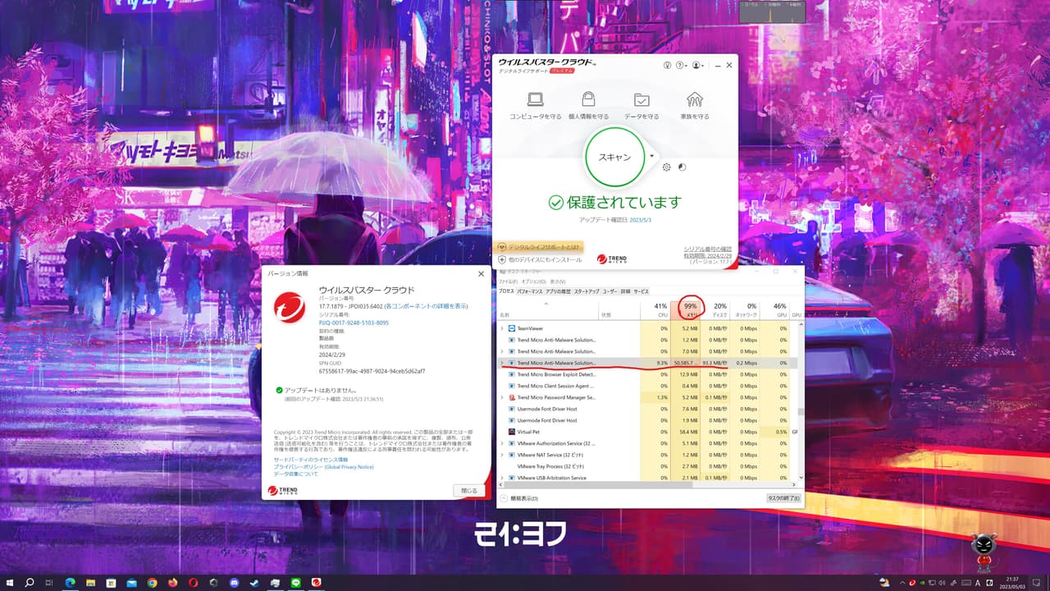This screenshot has height=591, width=1050.
Task: Open シリアル番号の確認 link
Action: click(x=707, y=249)
